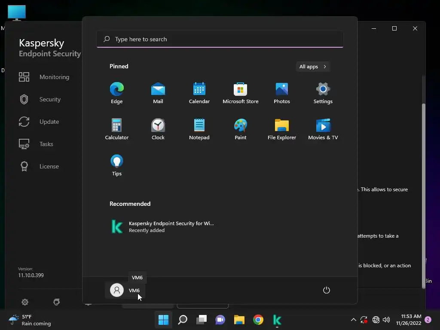Open the clock and date flyout
This screenshot has height=330, width=440.
coord(409,320)
